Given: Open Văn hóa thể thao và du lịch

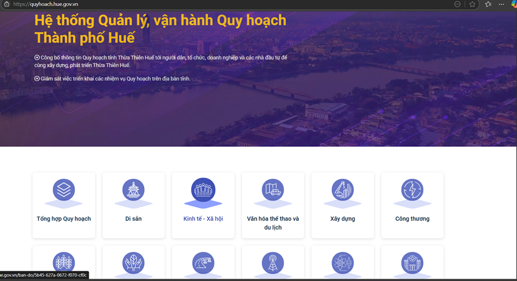Looking at the screenshot, I should click(272, 223).
